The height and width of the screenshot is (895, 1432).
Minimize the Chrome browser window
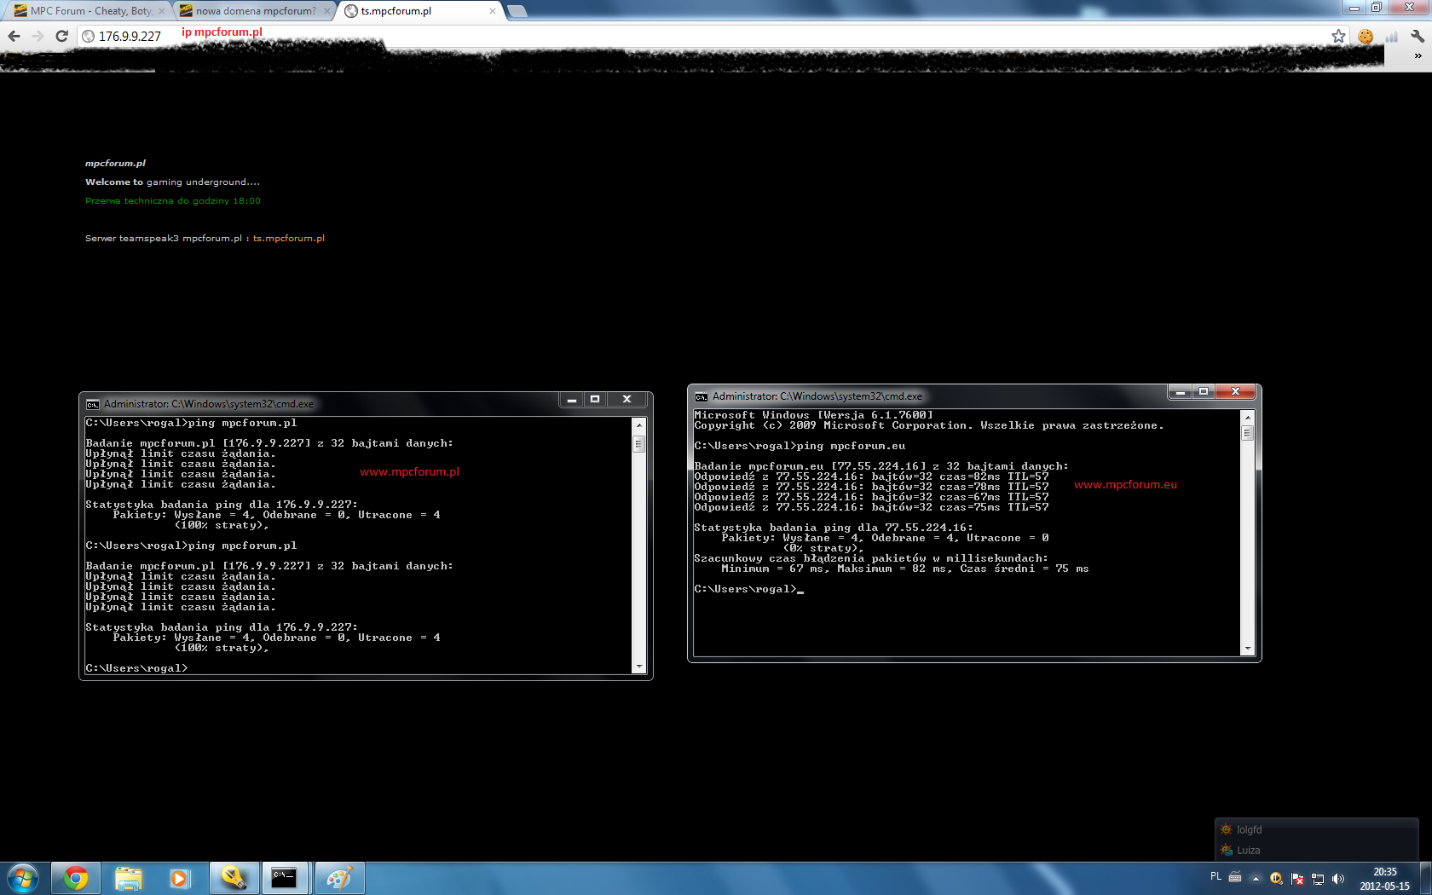tap(1354, 7)
